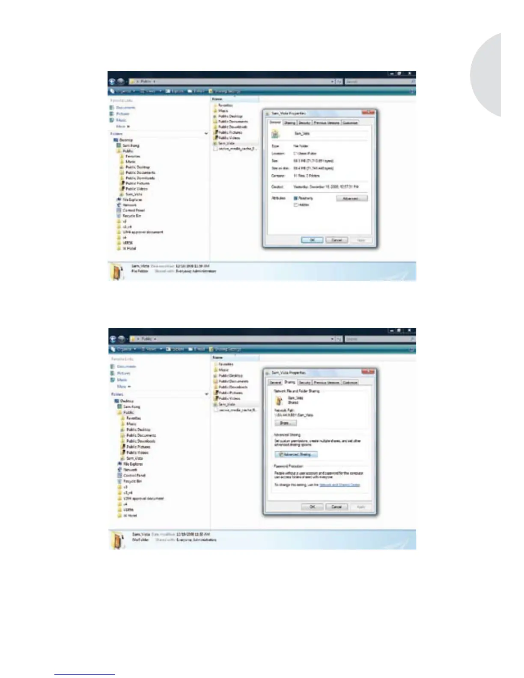This screenshot has height=678, width=524.
Task: Collapse Folders pane chevron in lower screenshot
Action: [x=207, y=394]
